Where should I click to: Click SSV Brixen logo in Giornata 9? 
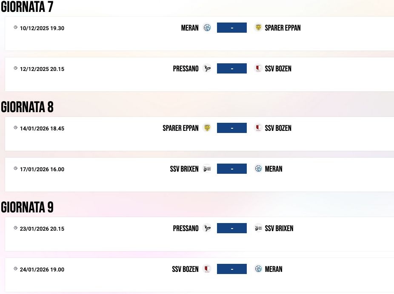258,228
